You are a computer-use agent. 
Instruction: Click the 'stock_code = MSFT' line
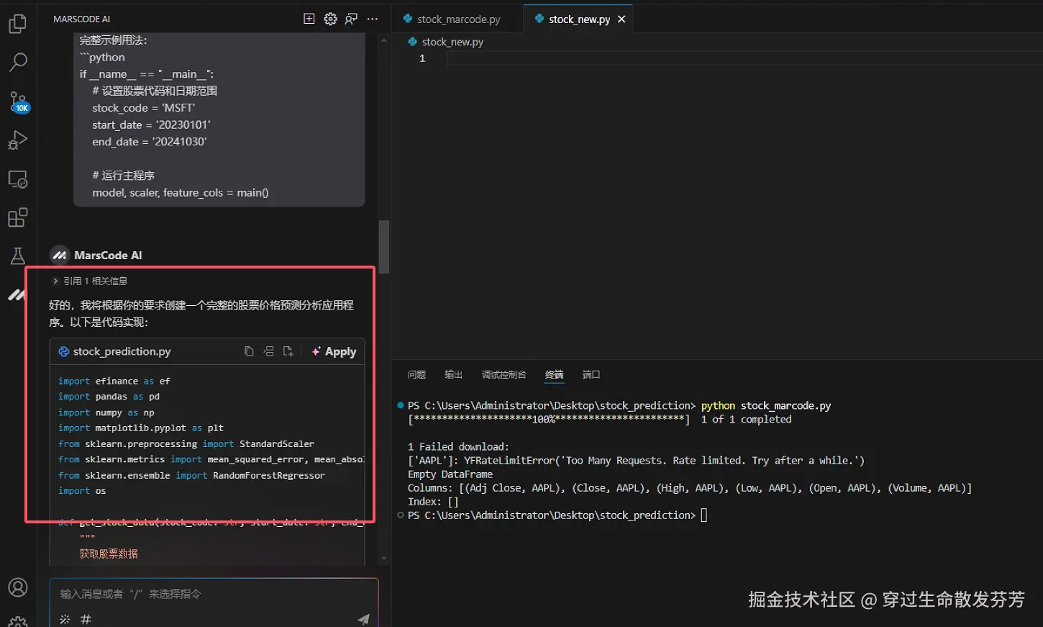143,108
